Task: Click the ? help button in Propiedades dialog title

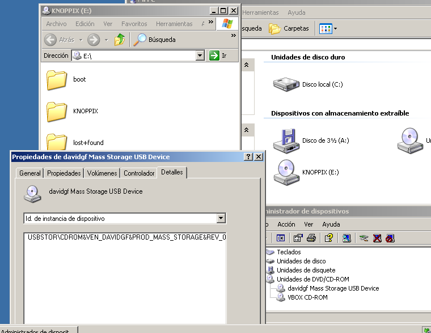Action: pos(248,157)
